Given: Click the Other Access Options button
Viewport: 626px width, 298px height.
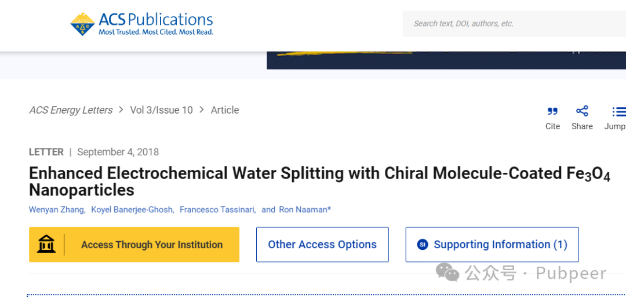Looking at the screenshot, I should (322, 245).
